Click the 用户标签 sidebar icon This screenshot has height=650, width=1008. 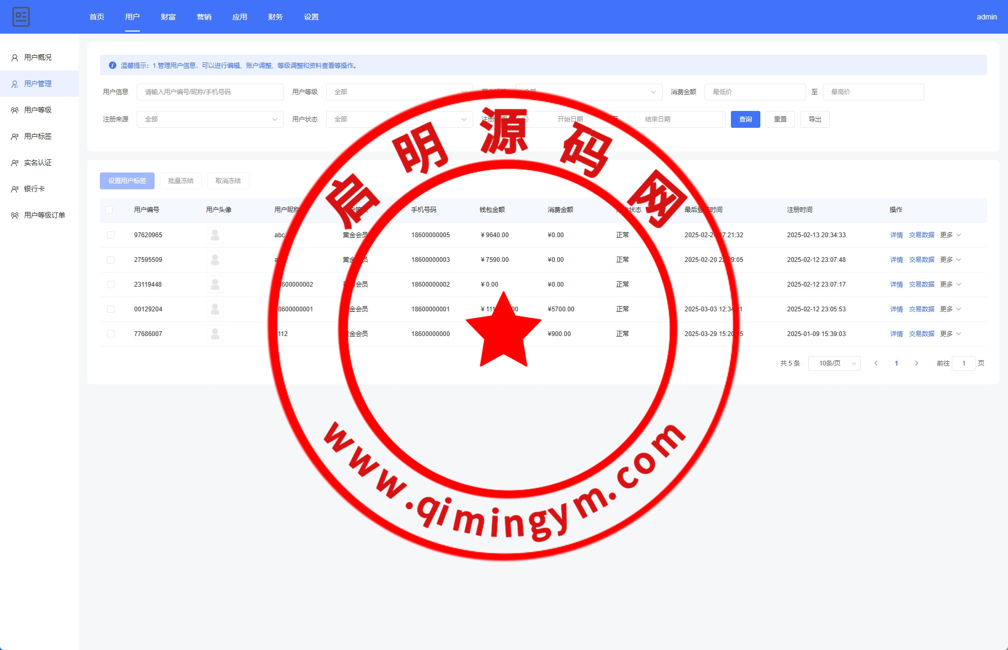point(15,137)
